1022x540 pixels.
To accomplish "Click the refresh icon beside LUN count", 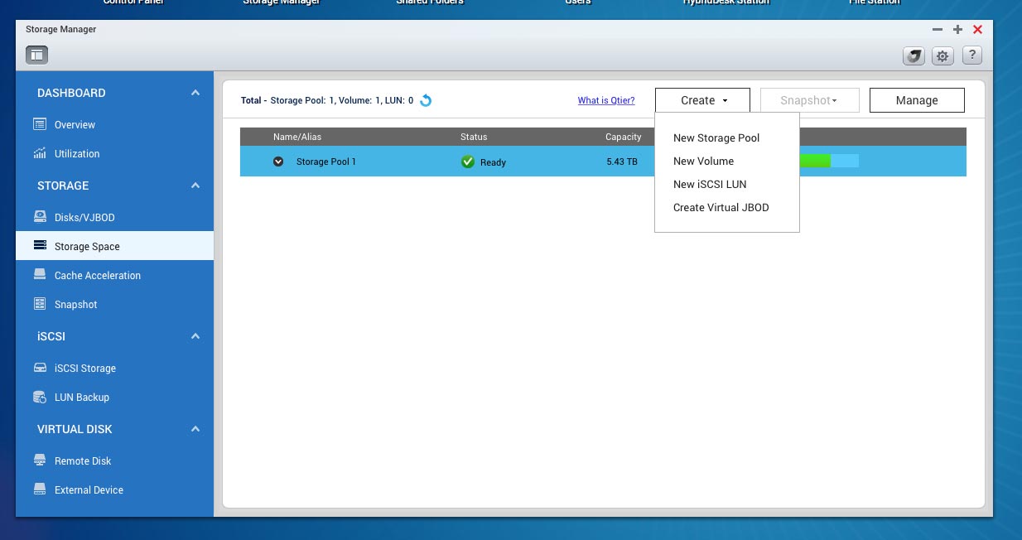I will (426, 100).
